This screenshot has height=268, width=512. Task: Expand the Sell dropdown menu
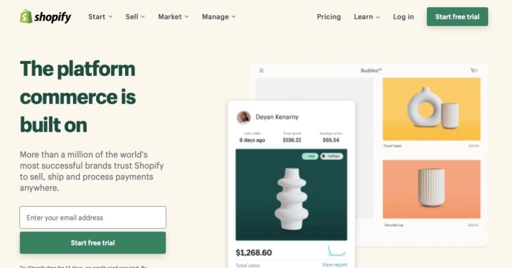135,16
